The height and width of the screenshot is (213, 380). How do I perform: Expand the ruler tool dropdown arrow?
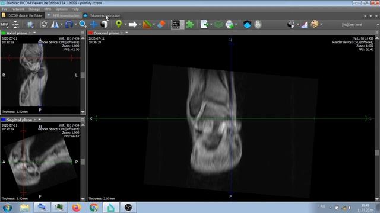pos(154,24)
